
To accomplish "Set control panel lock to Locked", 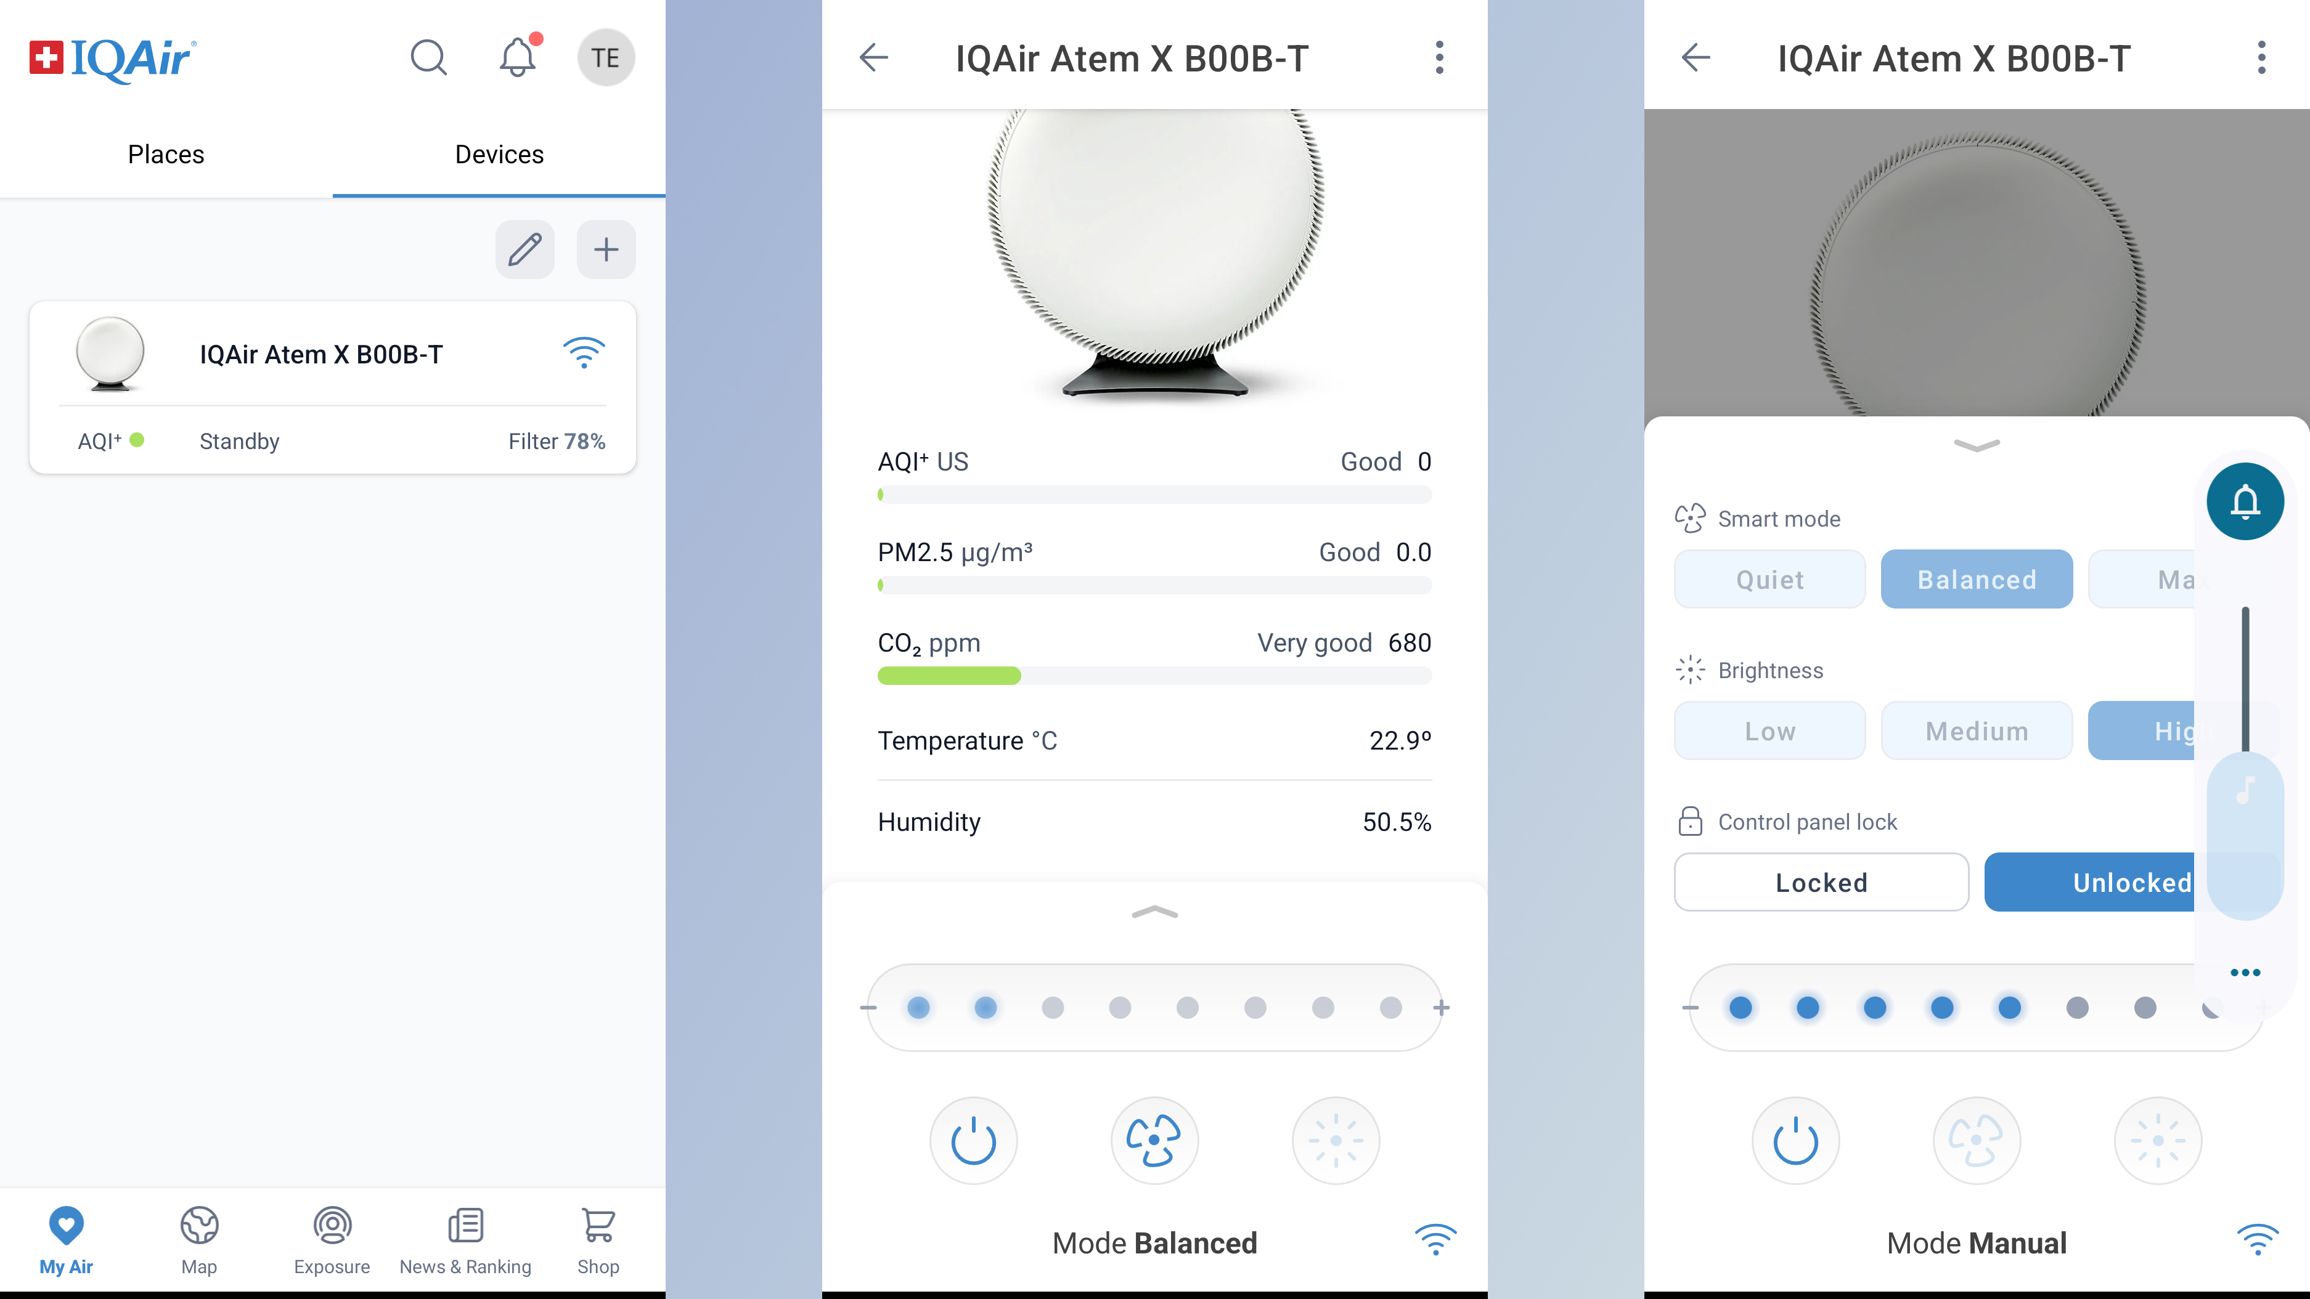I will [1821, 883].
